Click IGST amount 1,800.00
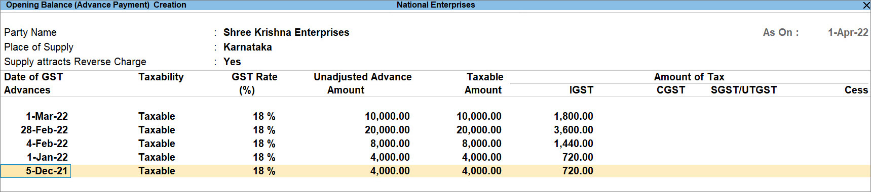 point(573,116)
